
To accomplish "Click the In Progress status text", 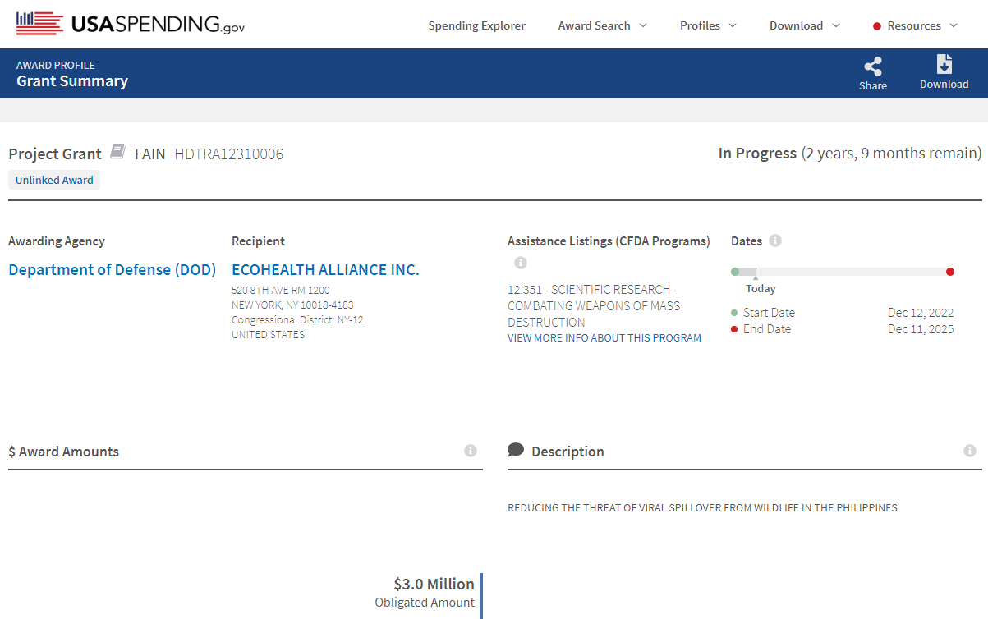I will pyautogui.click(x=757, y=153).
